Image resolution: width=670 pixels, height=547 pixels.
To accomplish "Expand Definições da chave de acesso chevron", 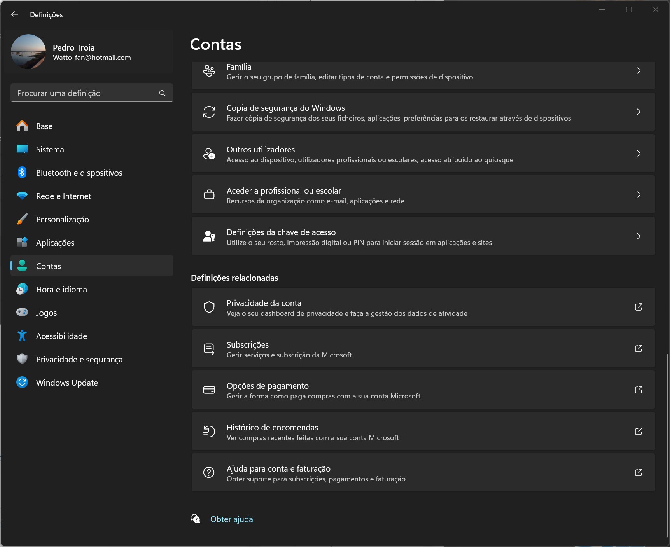I will click(638, 236).
